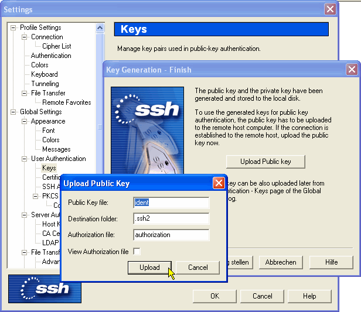This screenshot has height=312, width=361.
Task: Select the Global Settings tree item
Action: (x=41, y=112)
